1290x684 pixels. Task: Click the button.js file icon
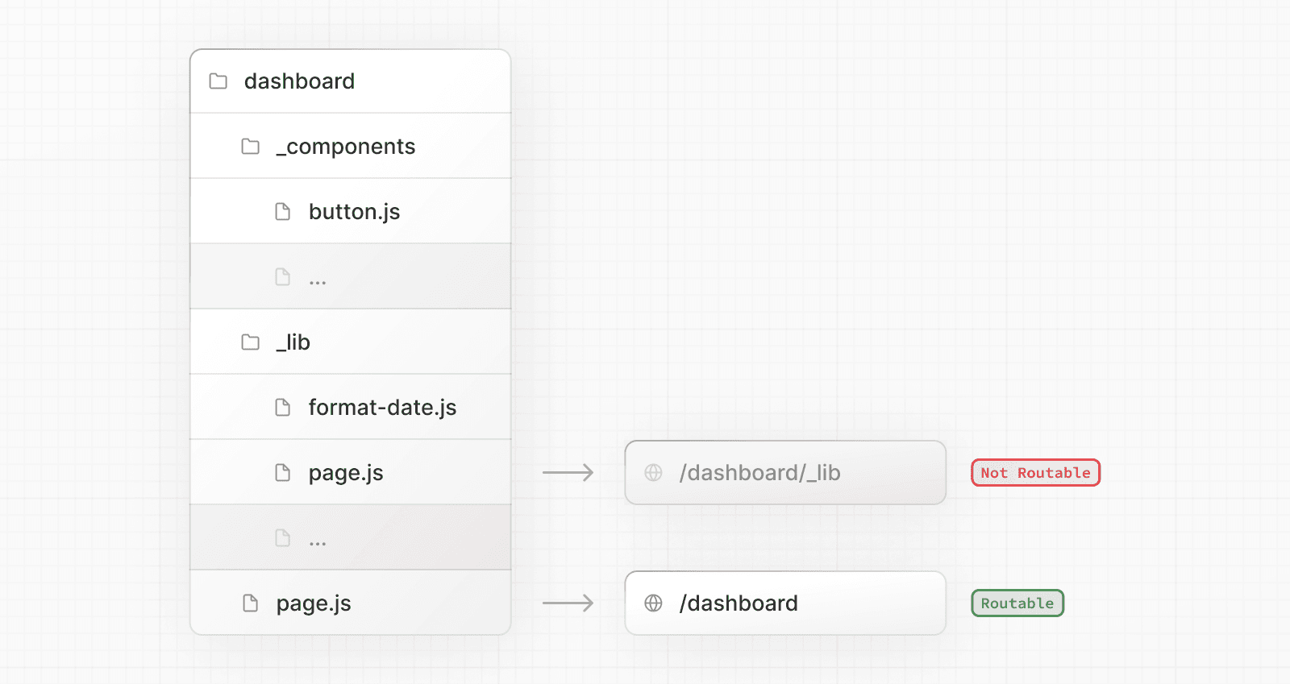click(x=283, y=212)
